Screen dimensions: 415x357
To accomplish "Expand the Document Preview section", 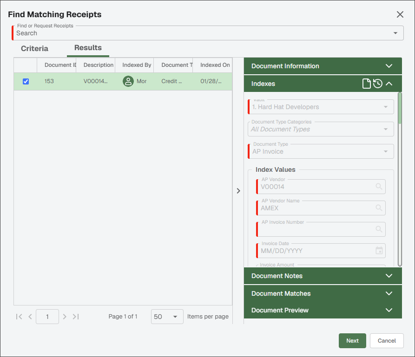I will click(x=323, y=310).
